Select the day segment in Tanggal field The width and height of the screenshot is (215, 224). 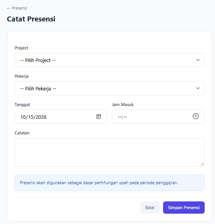(31, 117)
